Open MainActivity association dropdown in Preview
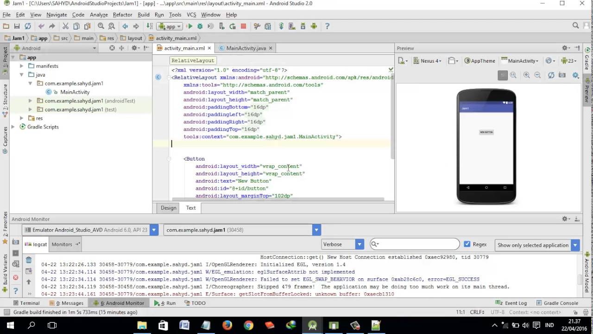Screen dimensions: 593x334 coord(519,61)
